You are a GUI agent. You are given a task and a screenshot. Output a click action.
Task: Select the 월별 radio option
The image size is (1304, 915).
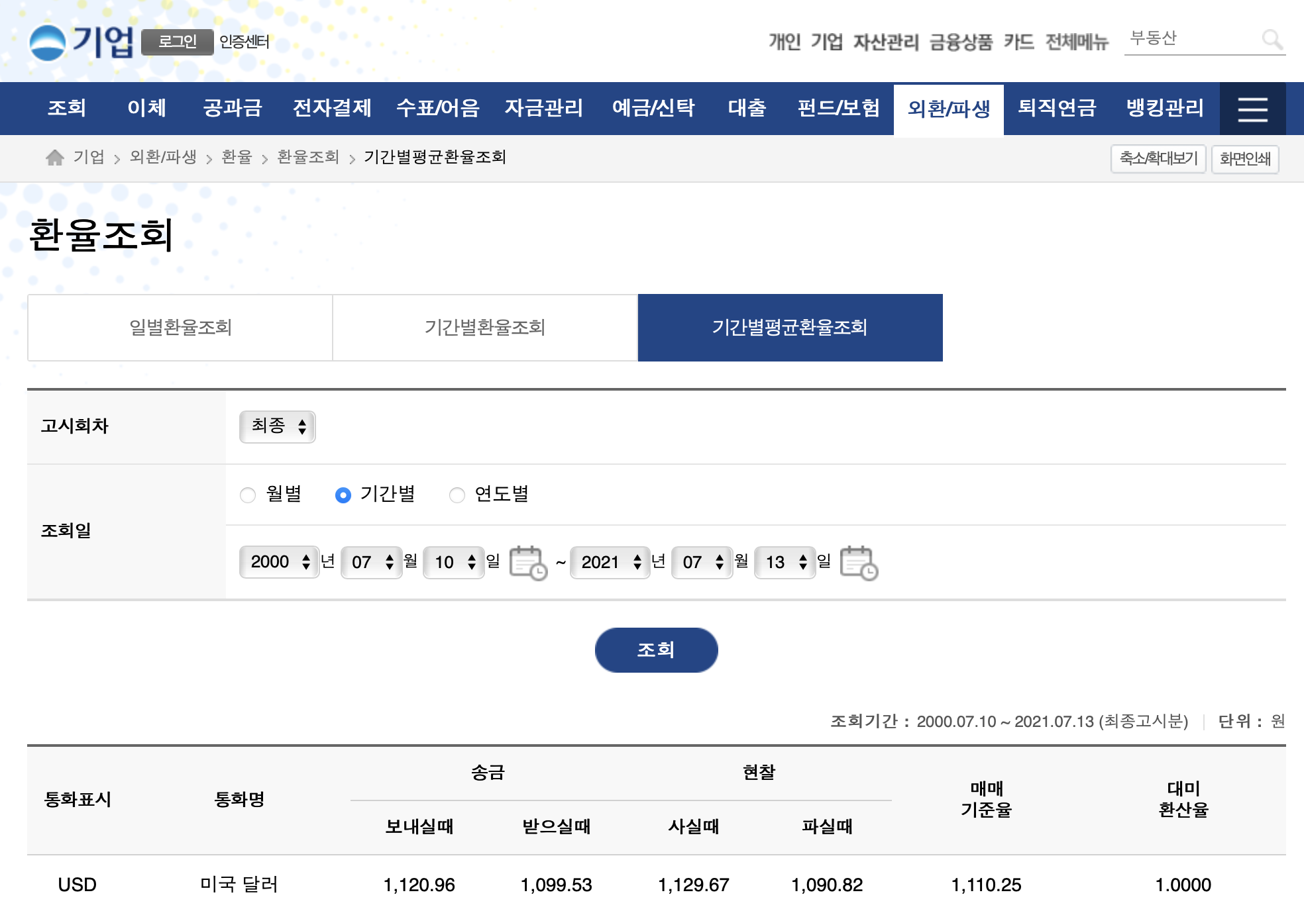click(x=248, y=495)
